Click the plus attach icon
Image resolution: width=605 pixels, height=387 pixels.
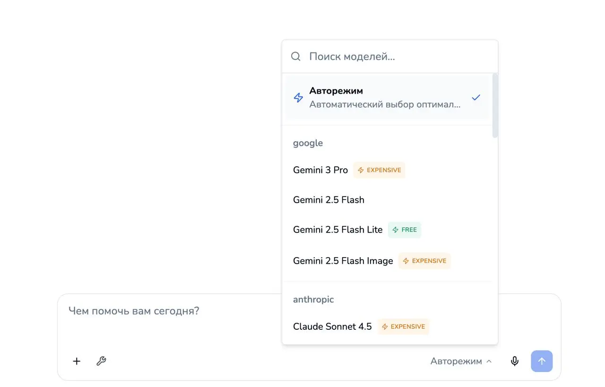(77, 361)
